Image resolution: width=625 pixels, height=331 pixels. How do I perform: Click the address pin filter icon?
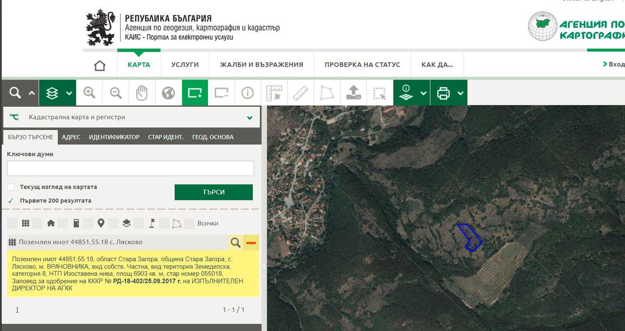pyautogui.click(x=101, y=223)
